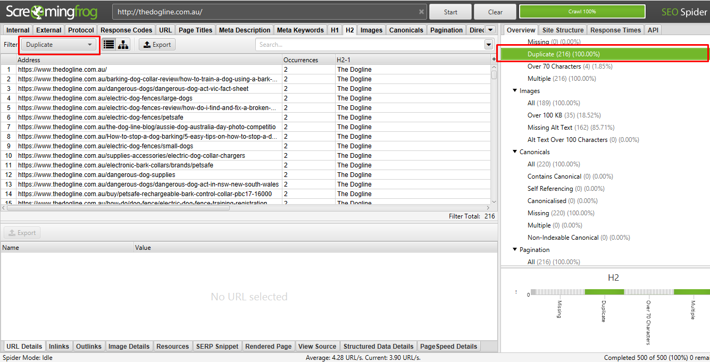Select Over 100 KB images filter
The width and height of the screenshot is (710, 362).
565,115
